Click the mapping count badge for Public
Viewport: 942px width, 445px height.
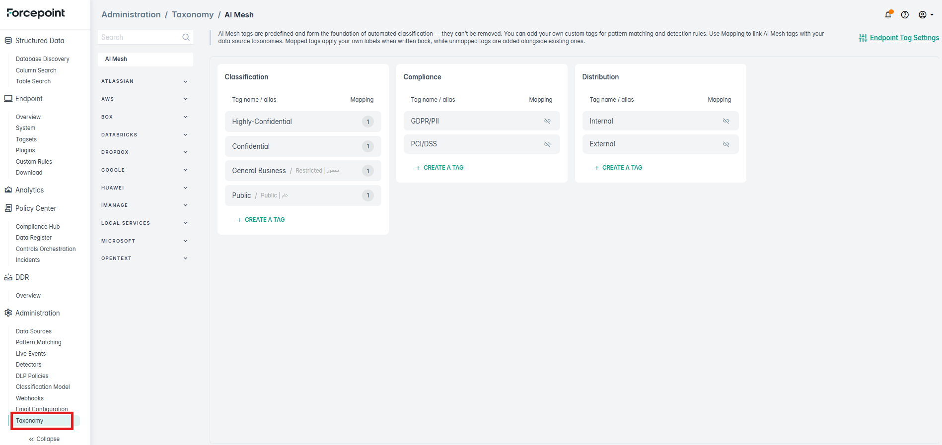[x=368, y=195]
